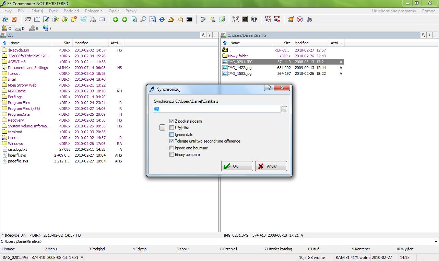Connect via FTP connect icon

tap(268, 20)
